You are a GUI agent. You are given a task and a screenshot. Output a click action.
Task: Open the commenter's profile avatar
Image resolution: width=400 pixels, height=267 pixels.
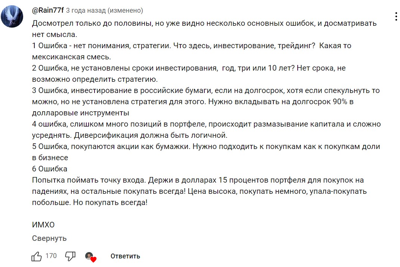pyautogui.click(x=12, y=16)
